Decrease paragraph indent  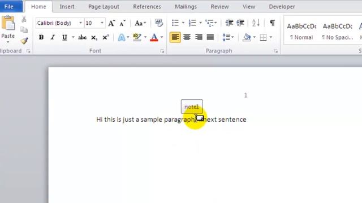pos(229,23)
